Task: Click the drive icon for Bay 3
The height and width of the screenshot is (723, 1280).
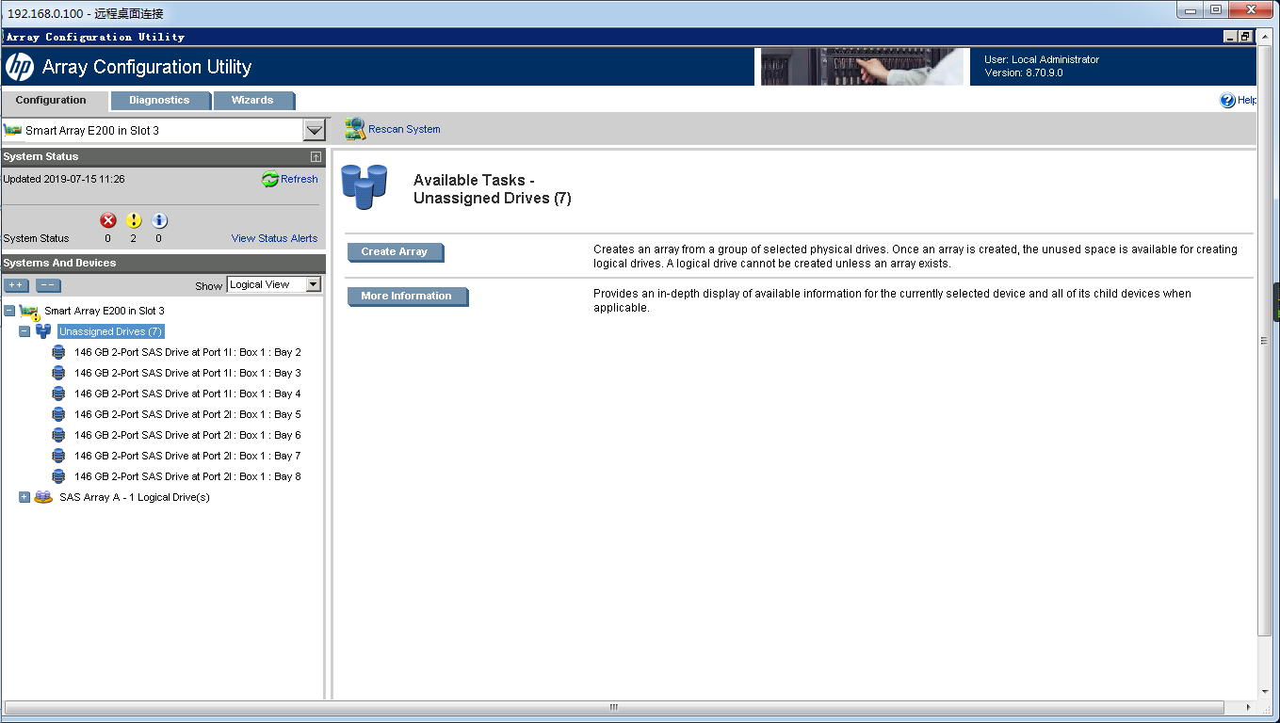Action: (x=58, y=373)
